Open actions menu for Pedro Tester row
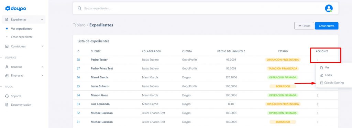Viewport: 352px width, 128px height. pos(318,60)
